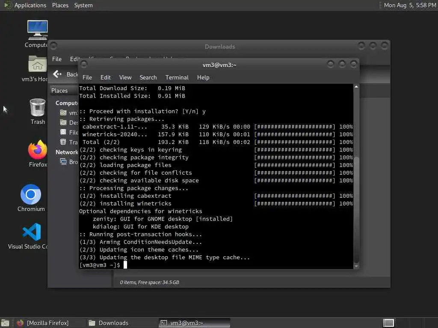
Task: Open the Trash desktop icon
Action: pos(38,107)
